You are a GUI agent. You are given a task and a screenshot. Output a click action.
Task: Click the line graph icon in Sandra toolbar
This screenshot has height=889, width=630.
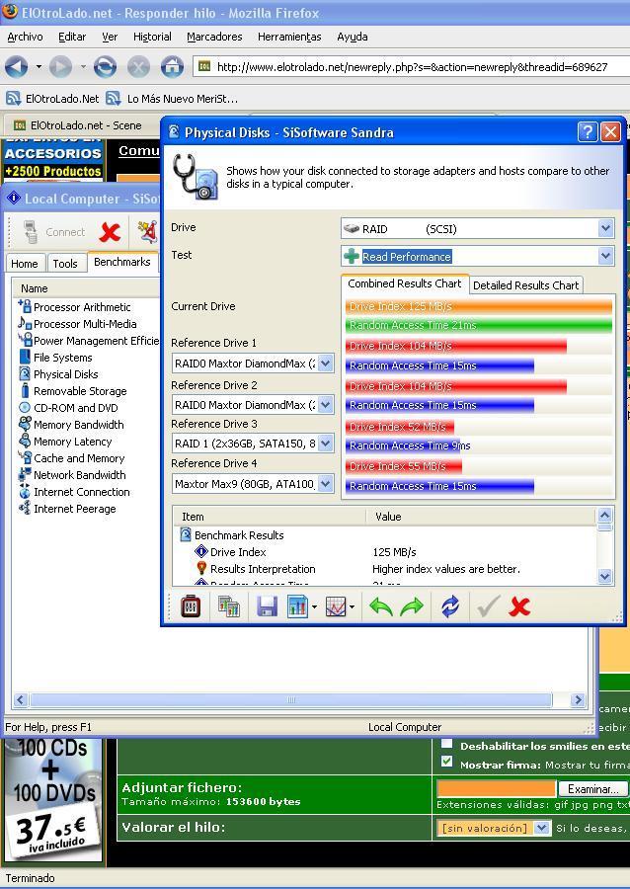click(336, 606)
